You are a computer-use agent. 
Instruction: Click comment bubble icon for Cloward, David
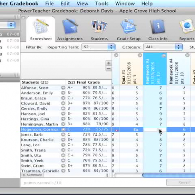63,103
